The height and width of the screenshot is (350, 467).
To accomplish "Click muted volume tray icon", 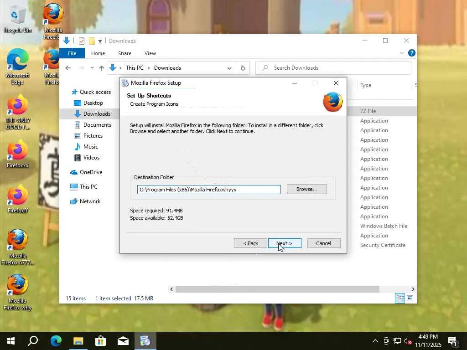I will pos(407,341).
